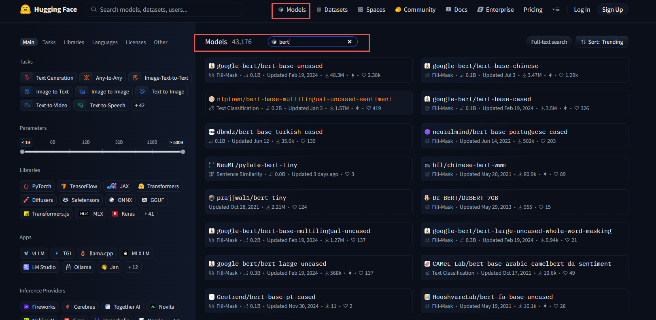Click the Log In link

pos(582,10)
